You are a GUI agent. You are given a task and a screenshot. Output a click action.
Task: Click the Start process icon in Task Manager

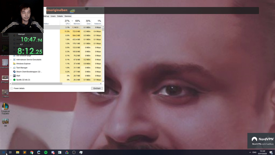pyautogui.click(x=14, y=76)
